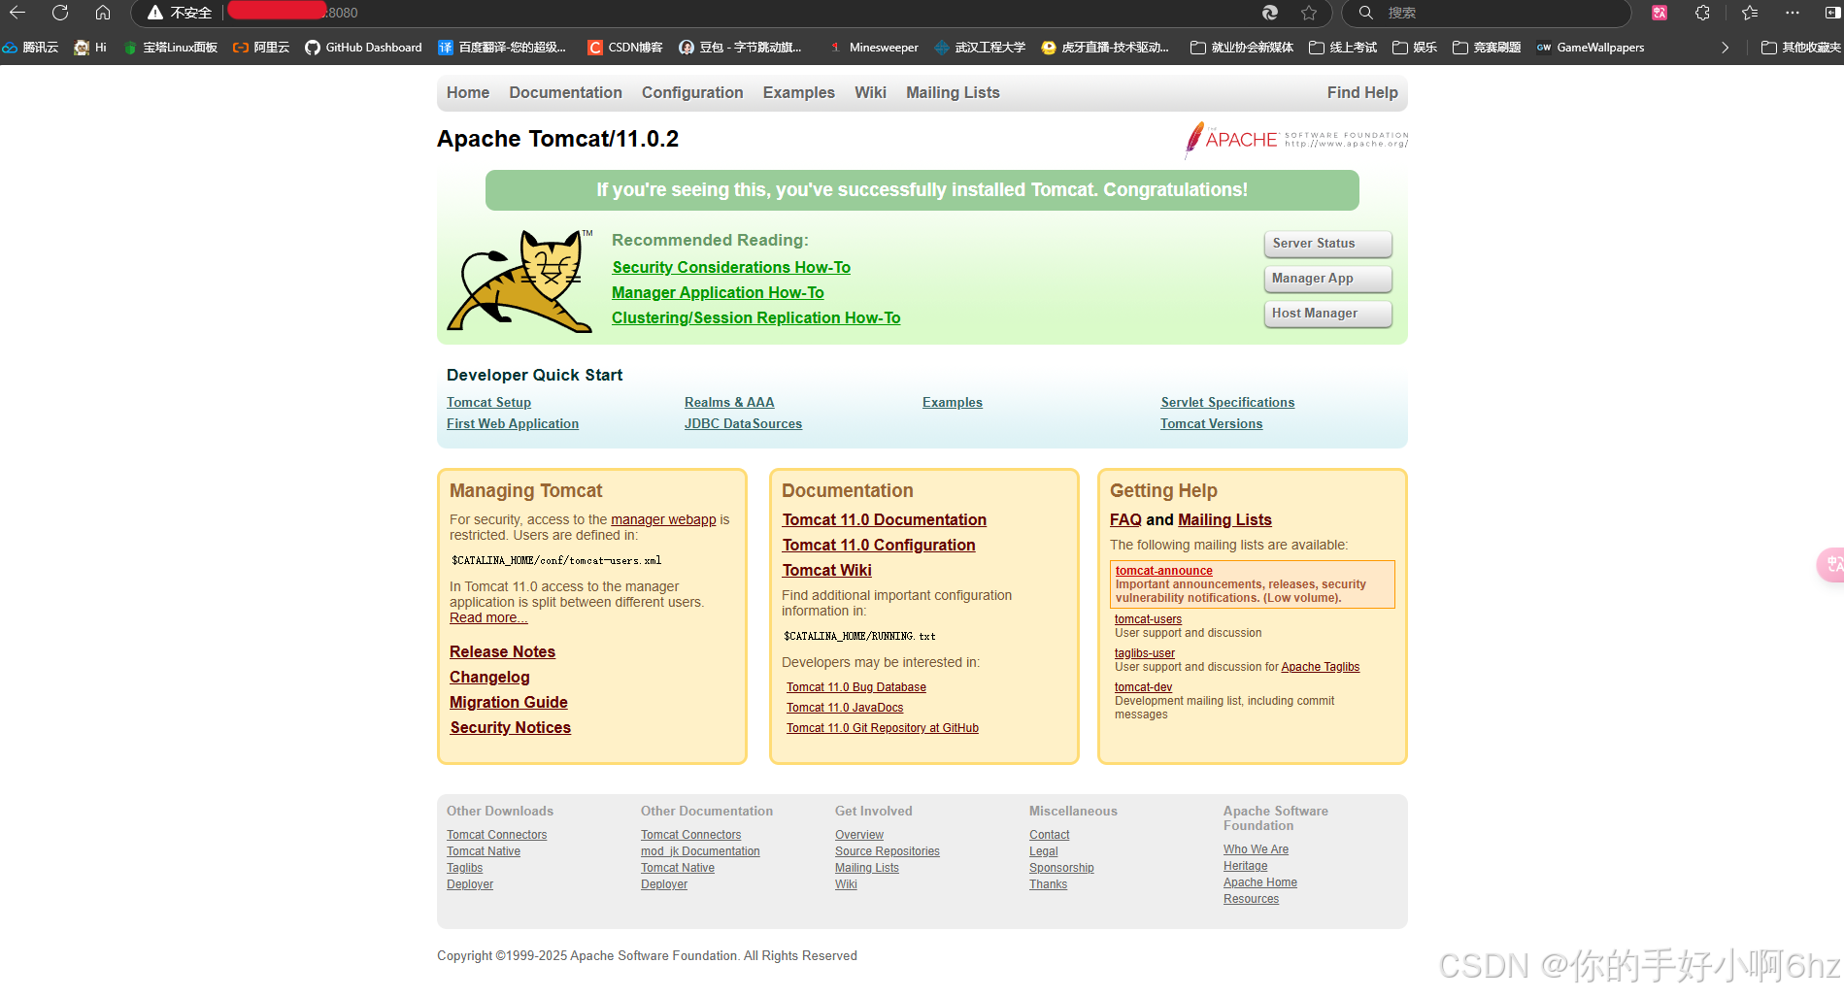
Task: Click the floating pink translate widget
Action: coord(1830,565)
